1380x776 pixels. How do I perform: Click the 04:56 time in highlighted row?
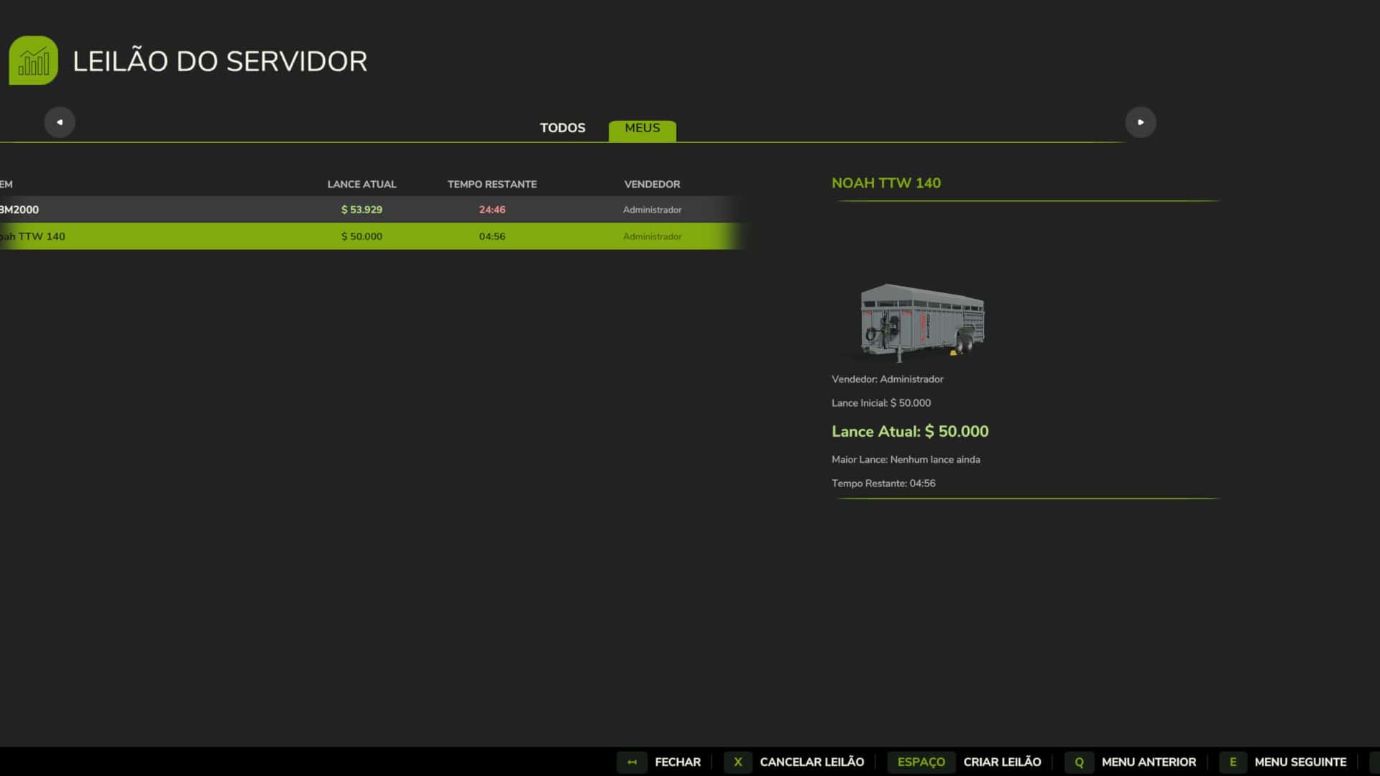click(x=492, y=236)
